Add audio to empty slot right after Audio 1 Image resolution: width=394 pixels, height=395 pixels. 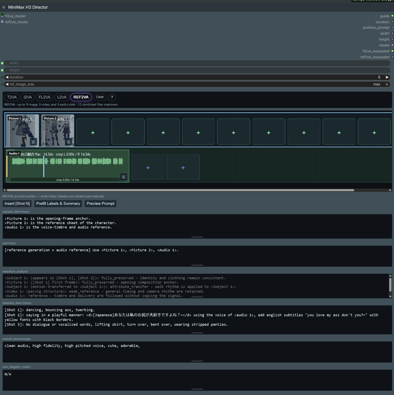(148, 167)
